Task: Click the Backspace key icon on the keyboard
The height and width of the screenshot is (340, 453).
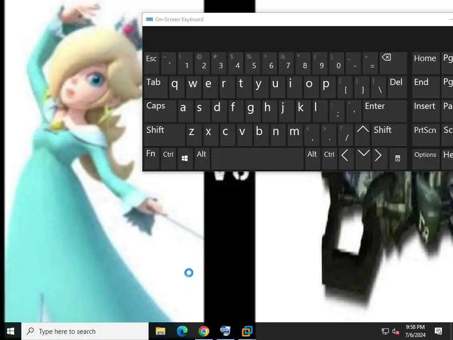Action: (x=393, y=63)
